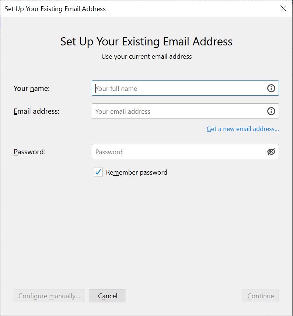
Task: Show password using the crossed-eye icon
Action: coord(271,152)
